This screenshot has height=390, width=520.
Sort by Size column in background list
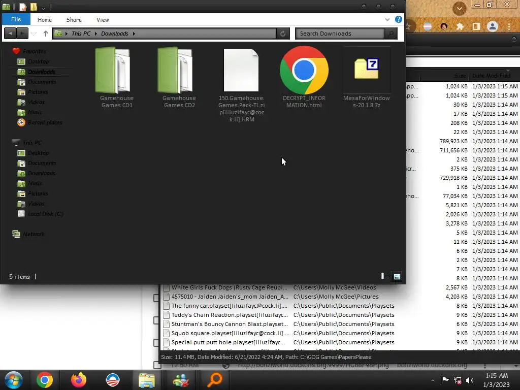460,76
